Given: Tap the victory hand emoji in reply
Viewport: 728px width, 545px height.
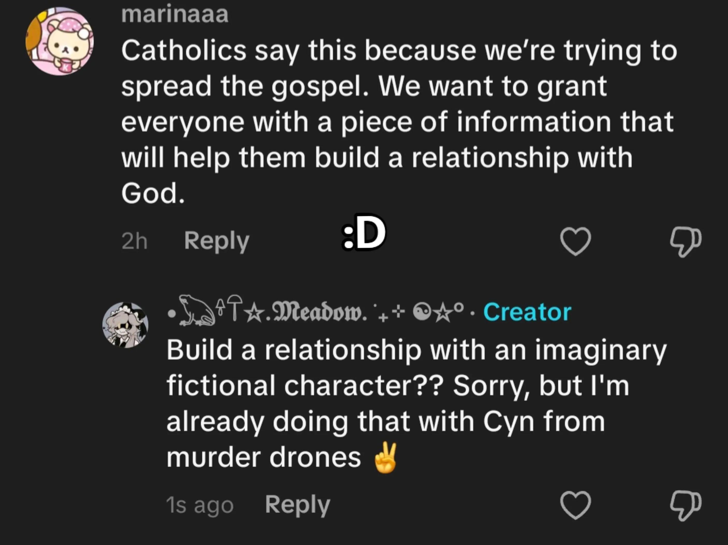Looking at the screenshot, I should (385, 458).
